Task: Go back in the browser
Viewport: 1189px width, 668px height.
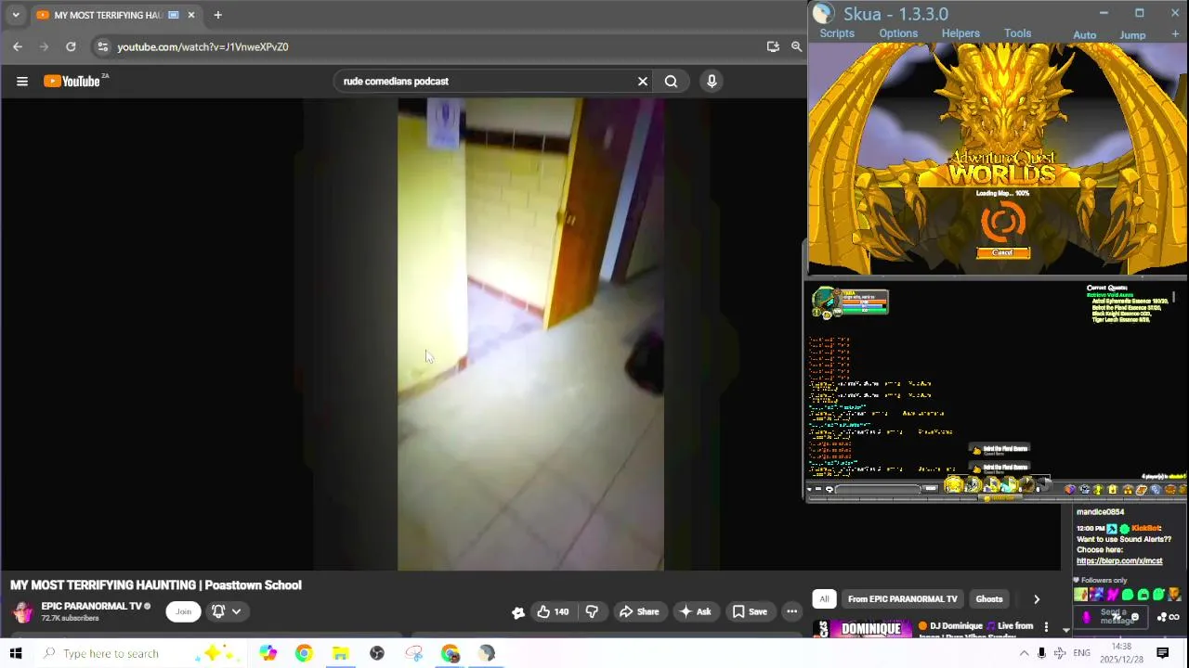Action: tap(18, 46)
